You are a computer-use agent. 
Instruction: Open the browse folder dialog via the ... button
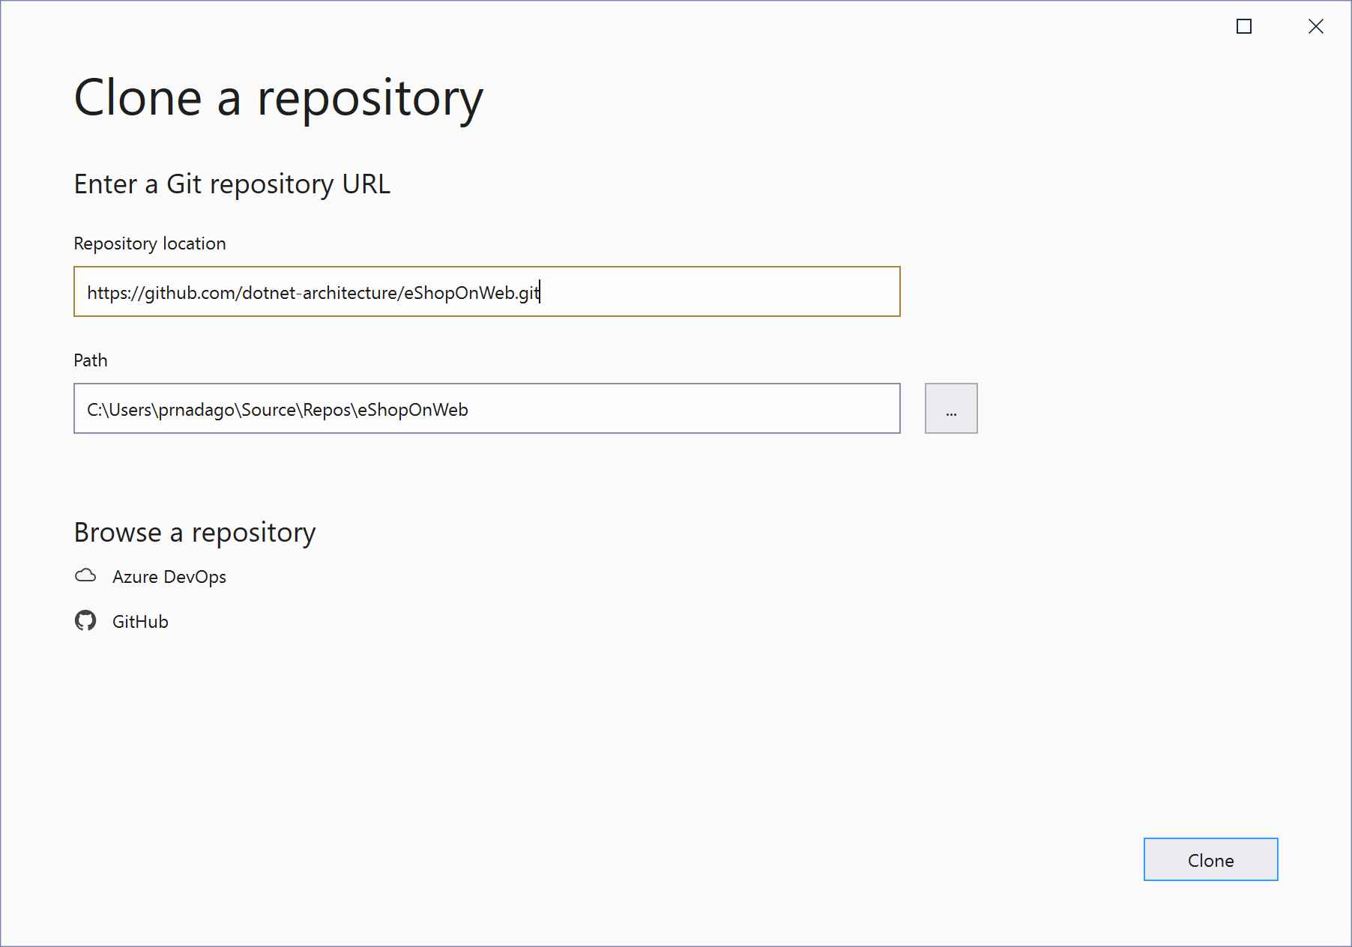pos(950,408)
